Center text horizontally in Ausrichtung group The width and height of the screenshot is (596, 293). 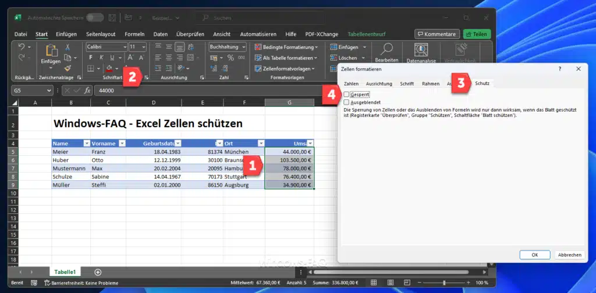(x=169, y=58)
